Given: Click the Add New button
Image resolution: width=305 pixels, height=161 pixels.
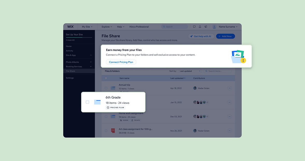Looking at the screenshot, I should coord(225,36).
